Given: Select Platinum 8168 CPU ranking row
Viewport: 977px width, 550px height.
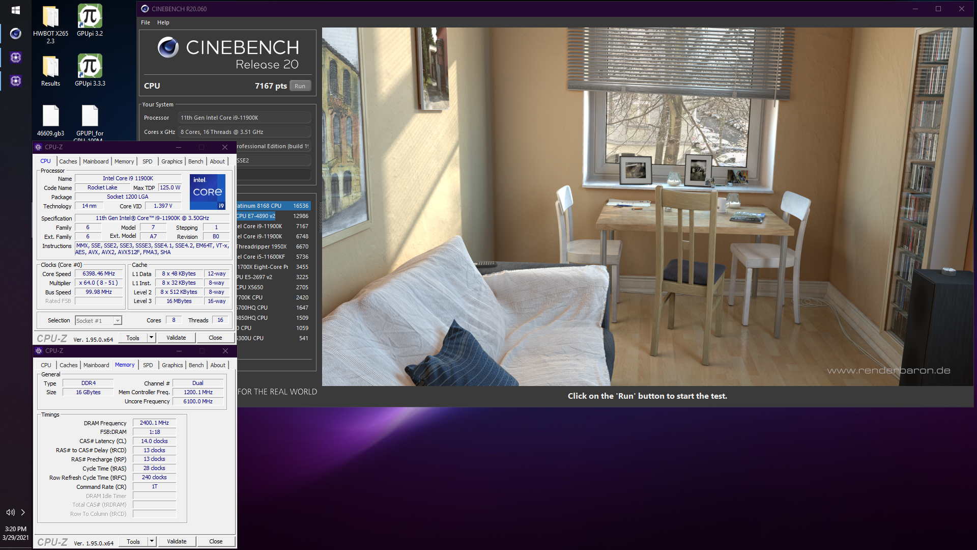Looking at the screenshot, I should point(273,206).
